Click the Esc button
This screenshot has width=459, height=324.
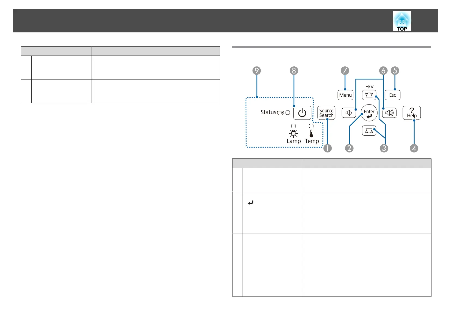(392, 95)
